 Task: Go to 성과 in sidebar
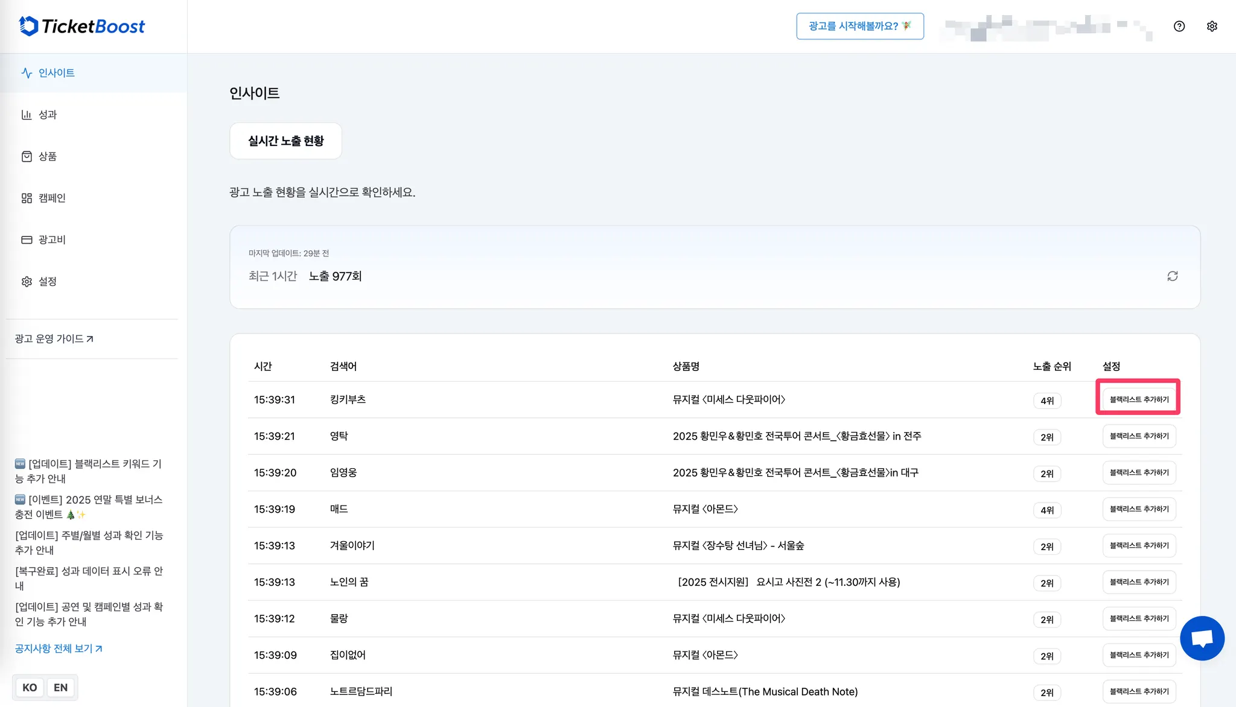48,115
